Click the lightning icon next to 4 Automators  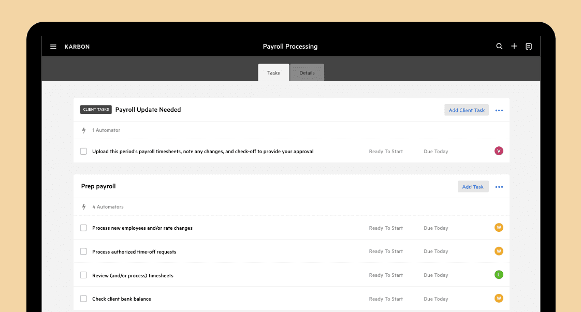[84, 207]
